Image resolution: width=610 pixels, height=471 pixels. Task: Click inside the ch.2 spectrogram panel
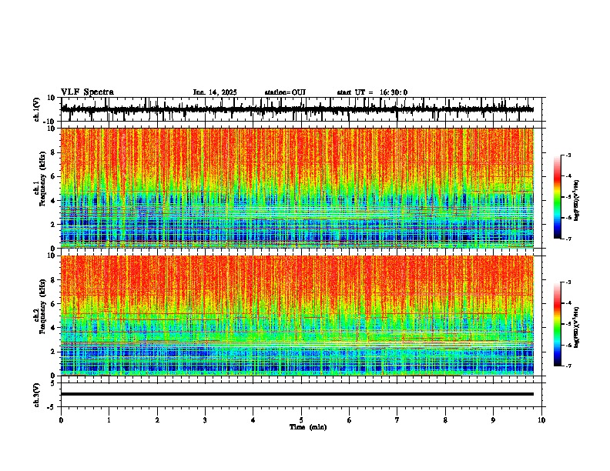coord(297,316)
